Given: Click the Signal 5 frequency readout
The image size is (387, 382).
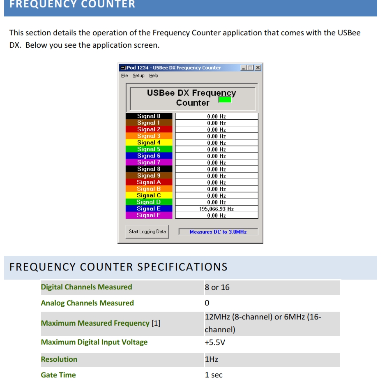Looking at the screenshot, I should click(x=217, y=150).
